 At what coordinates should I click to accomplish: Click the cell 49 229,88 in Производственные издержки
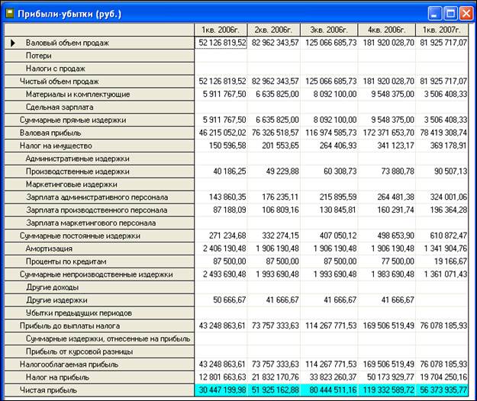pos(274,172)
